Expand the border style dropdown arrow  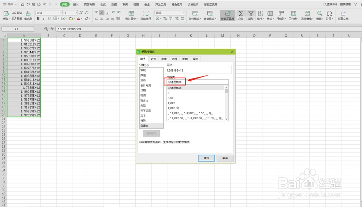click(x=58, y=18)
